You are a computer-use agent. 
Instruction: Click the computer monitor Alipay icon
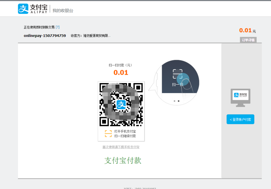(240, 98)
